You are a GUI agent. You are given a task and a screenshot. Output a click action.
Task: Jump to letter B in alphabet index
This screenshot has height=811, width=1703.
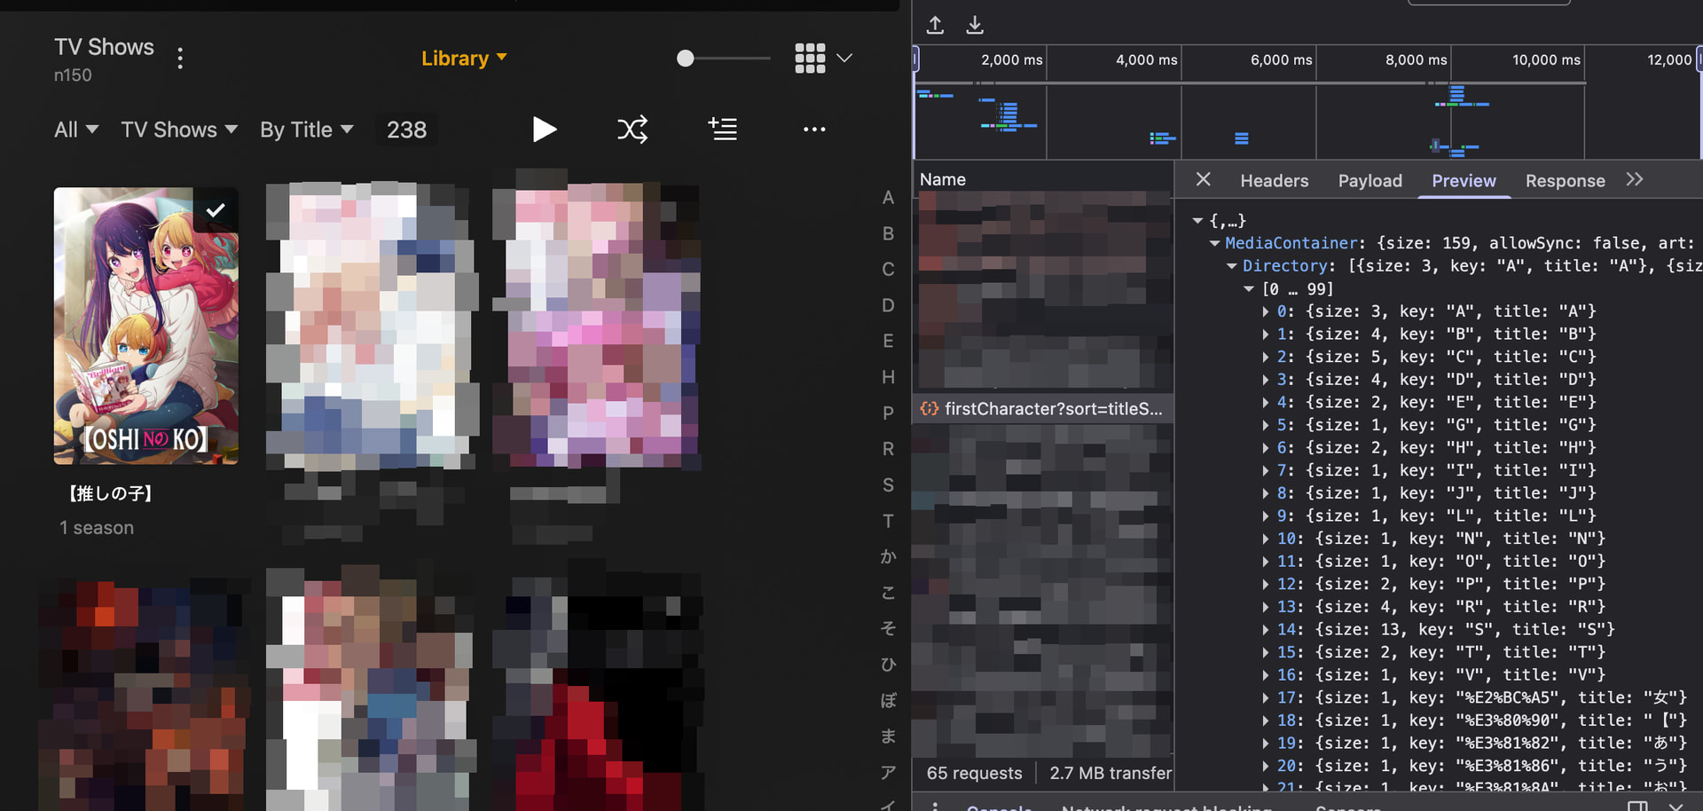click(x=888, y=233)
